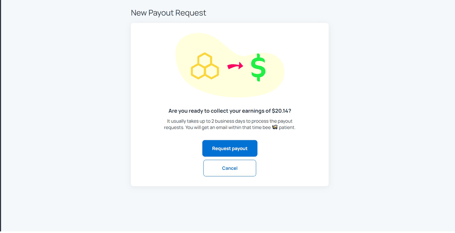
Task: Cancel the payout request
Action: coord(230,168)
